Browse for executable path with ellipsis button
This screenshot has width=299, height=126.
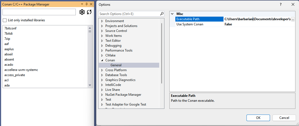click(x=293, y=19)
